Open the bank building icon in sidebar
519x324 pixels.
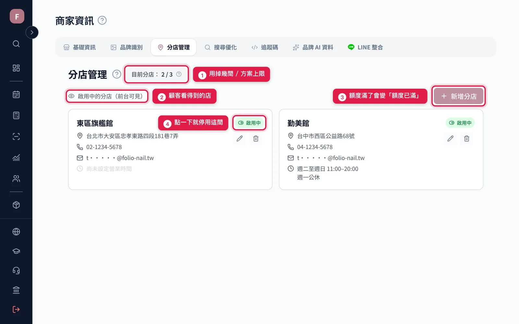point(16,290)
